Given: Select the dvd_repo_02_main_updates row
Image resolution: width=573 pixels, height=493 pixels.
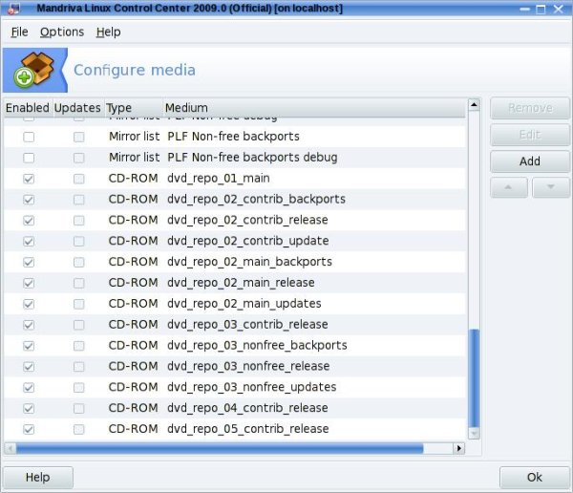Looking at the screenshot, I should tap(235, 304).
